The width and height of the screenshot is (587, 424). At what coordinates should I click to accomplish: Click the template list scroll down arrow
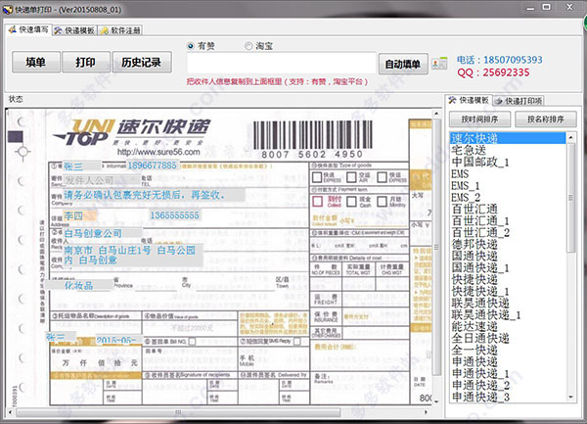click(x=571, y=397)
